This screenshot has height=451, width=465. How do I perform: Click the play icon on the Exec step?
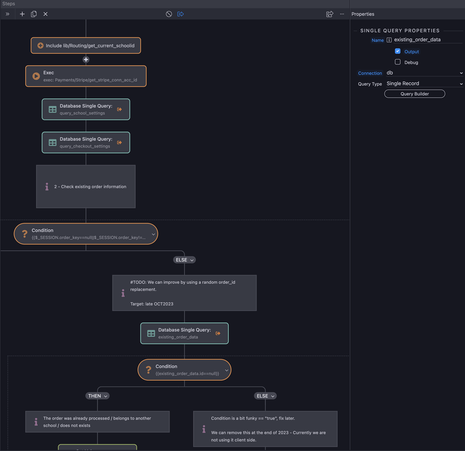pyautogui.click(x=36, y=76)
